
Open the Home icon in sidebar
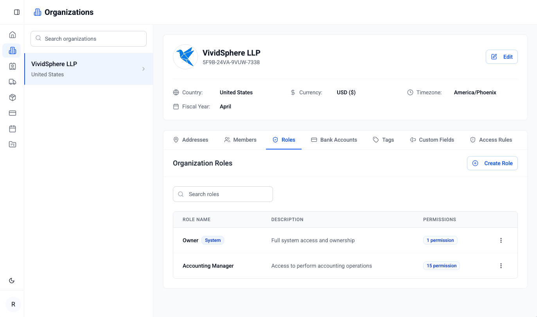13,35
